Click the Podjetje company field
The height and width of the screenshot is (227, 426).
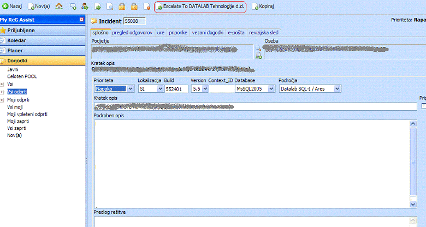172,52
